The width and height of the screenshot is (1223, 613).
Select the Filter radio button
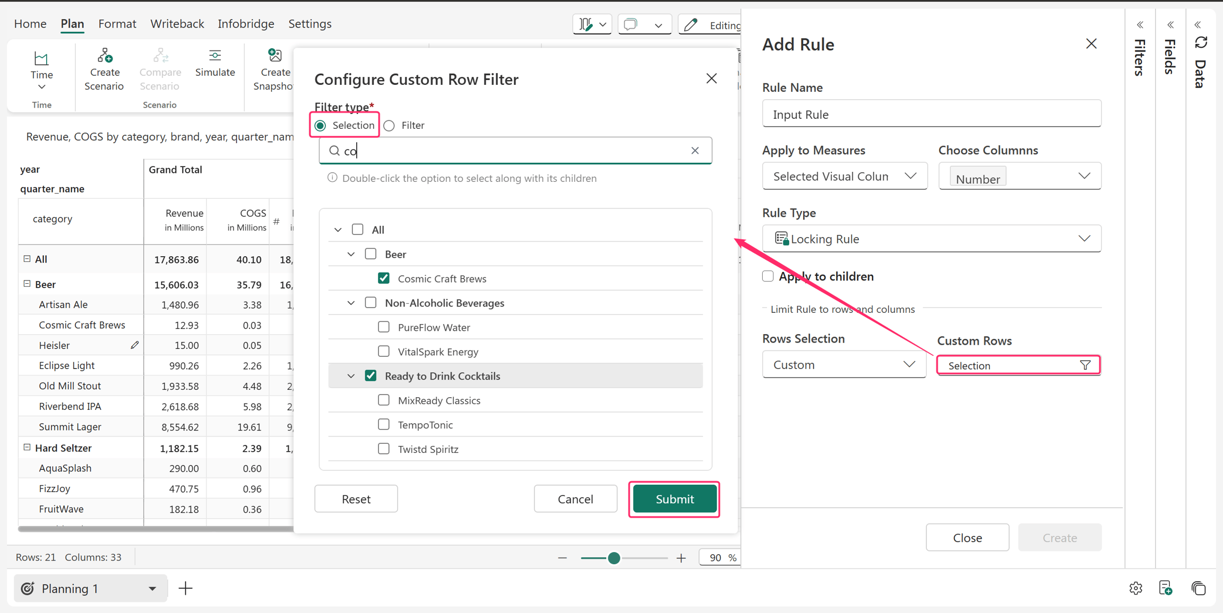pos(389,126)
